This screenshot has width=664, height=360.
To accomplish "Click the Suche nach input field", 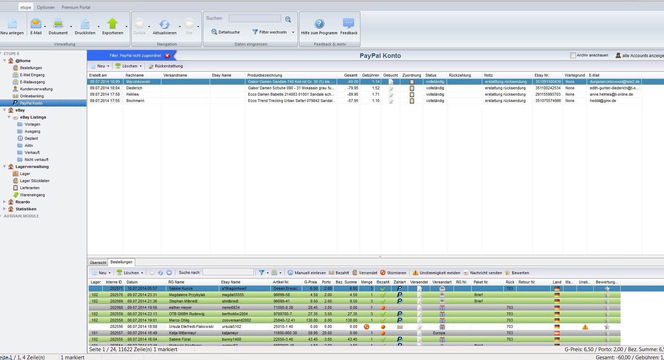I will pos(228,272).
